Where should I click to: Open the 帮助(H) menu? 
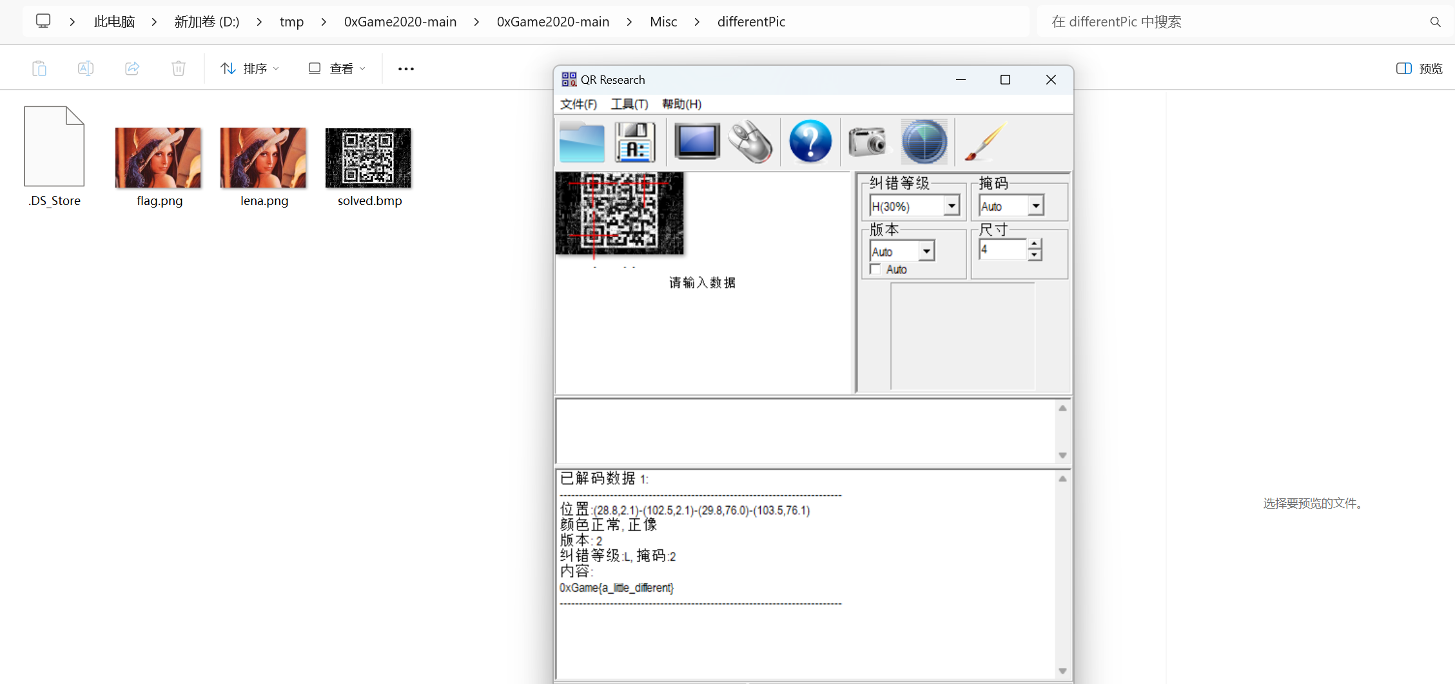(681, 104)
